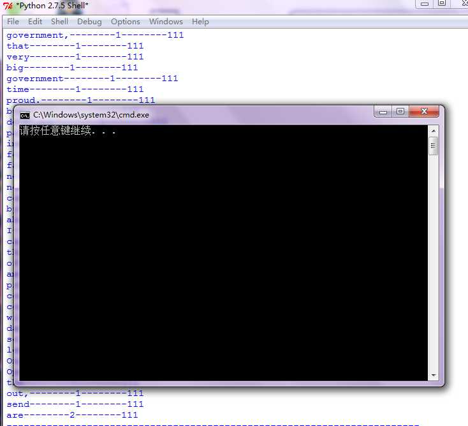
Task: Maximize the cmd.exe window
Action: coord(400,112)
